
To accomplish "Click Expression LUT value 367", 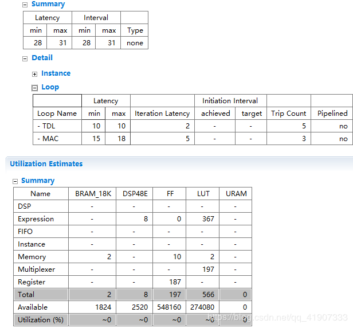I will coord(203,218).
